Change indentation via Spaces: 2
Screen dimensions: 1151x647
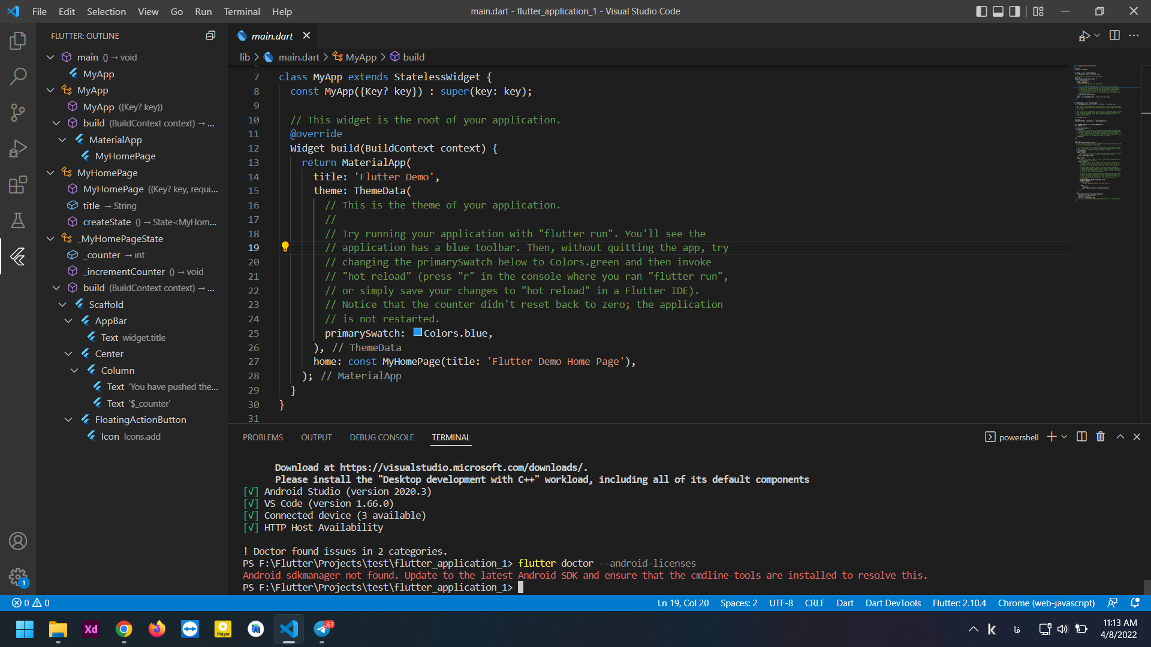click(739, 603)
